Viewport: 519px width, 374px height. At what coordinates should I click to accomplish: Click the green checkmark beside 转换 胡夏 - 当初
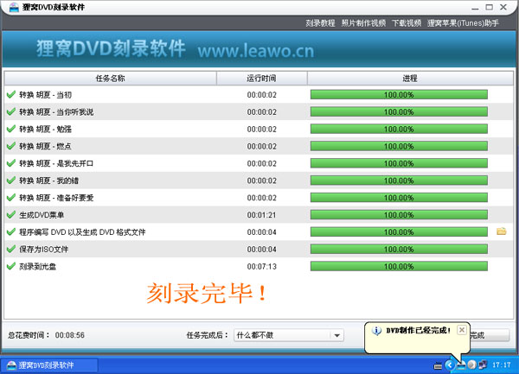click(11, 94)
